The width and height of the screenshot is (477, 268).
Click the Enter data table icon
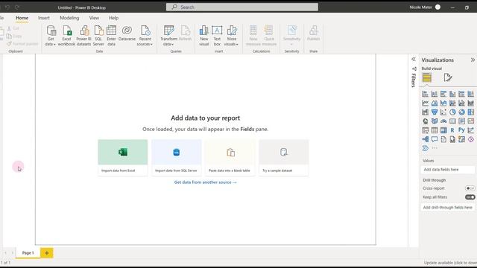point(111,36)
